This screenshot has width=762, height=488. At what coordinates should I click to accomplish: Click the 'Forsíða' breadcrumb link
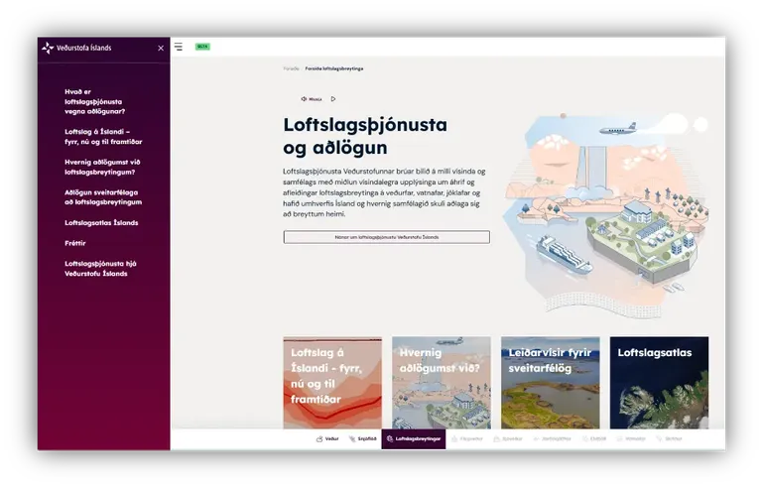click(x=291, y=68)
